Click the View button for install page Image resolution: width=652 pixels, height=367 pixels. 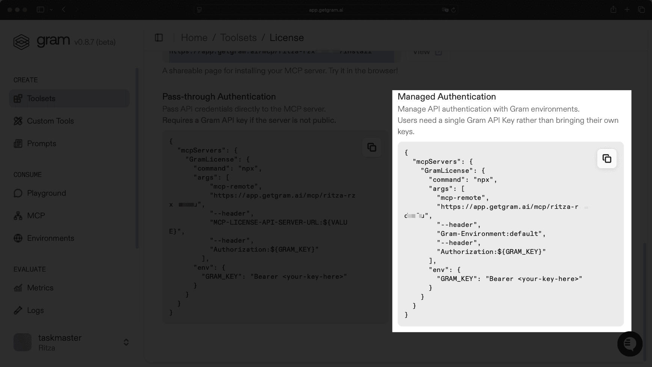point(427,52)
